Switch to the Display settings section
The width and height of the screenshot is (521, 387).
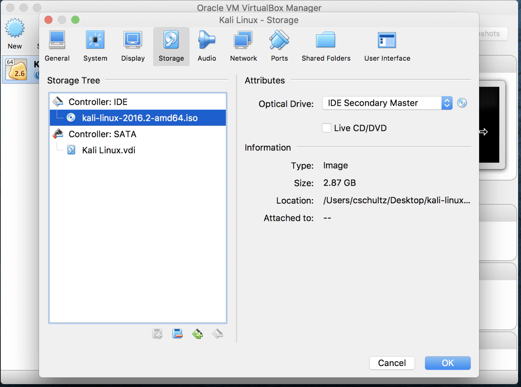(133, 47)
